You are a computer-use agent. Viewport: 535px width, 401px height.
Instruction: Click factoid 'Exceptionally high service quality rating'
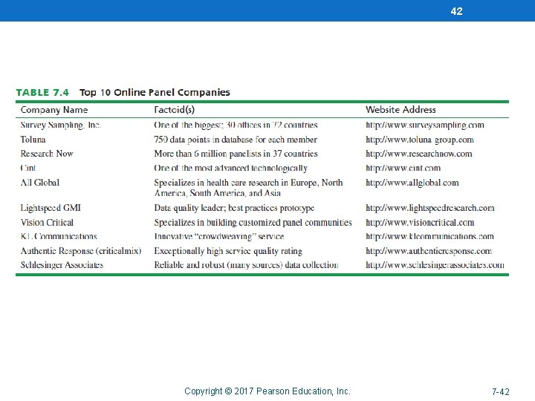coord(228,251)
